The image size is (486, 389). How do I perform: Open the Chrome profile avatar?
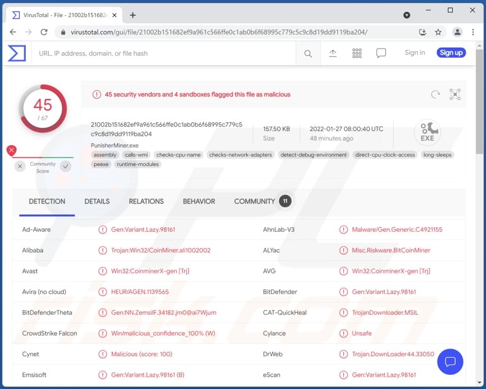pyautogui.click(x=457, y=32)
